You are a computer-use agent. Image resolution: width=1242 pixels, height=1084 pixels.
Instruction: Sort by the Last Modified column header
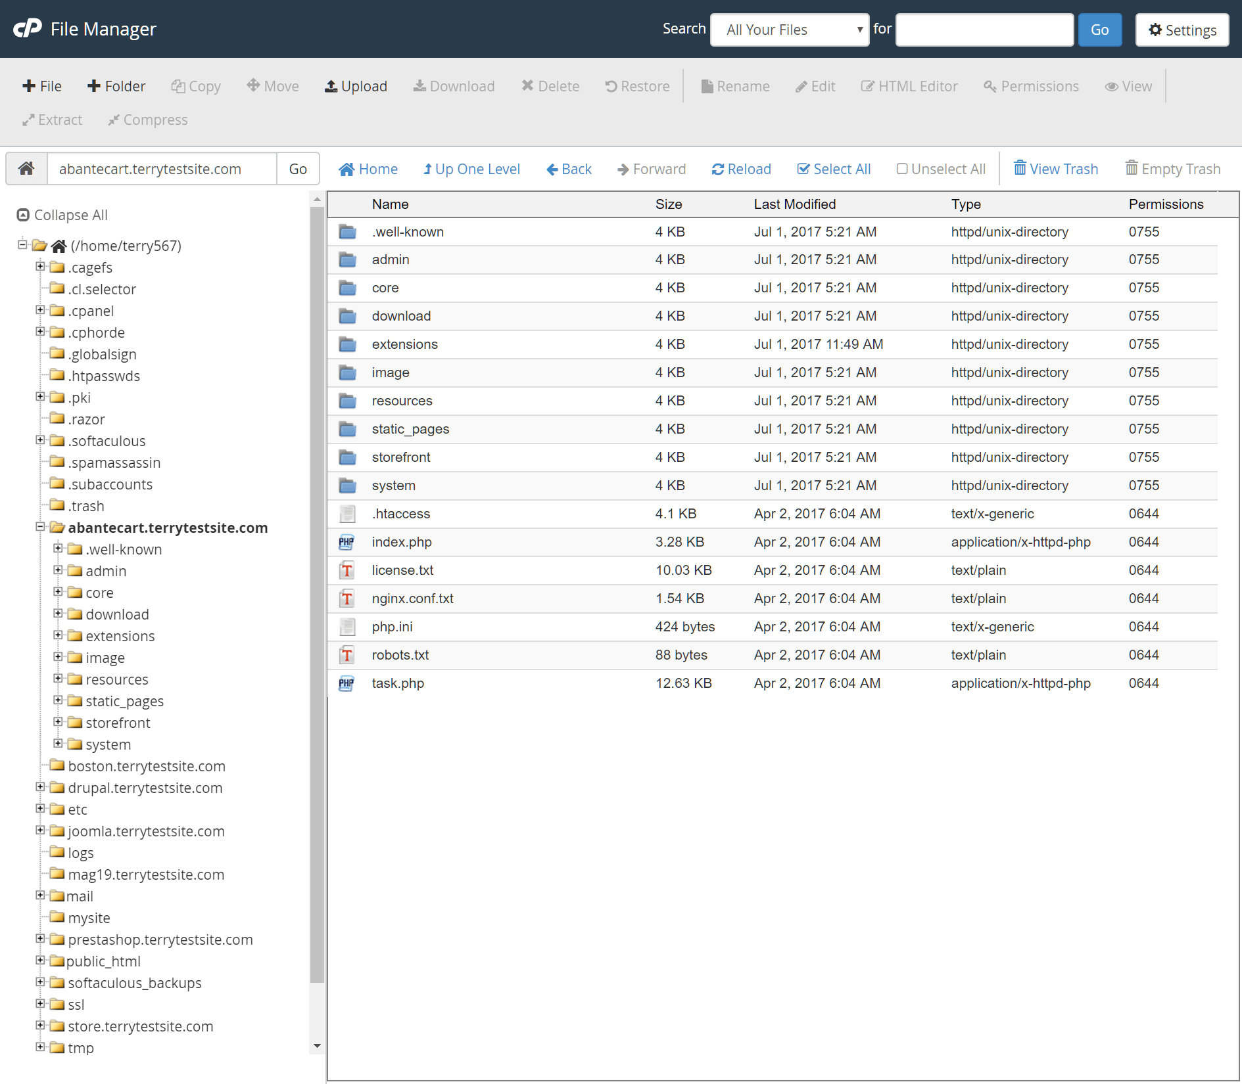point(795,204)
